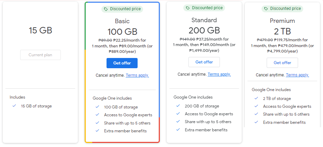Screen dimensions: 323x147
Task: Click the Premium plan discount tag icon
Action: click(266, 9)
